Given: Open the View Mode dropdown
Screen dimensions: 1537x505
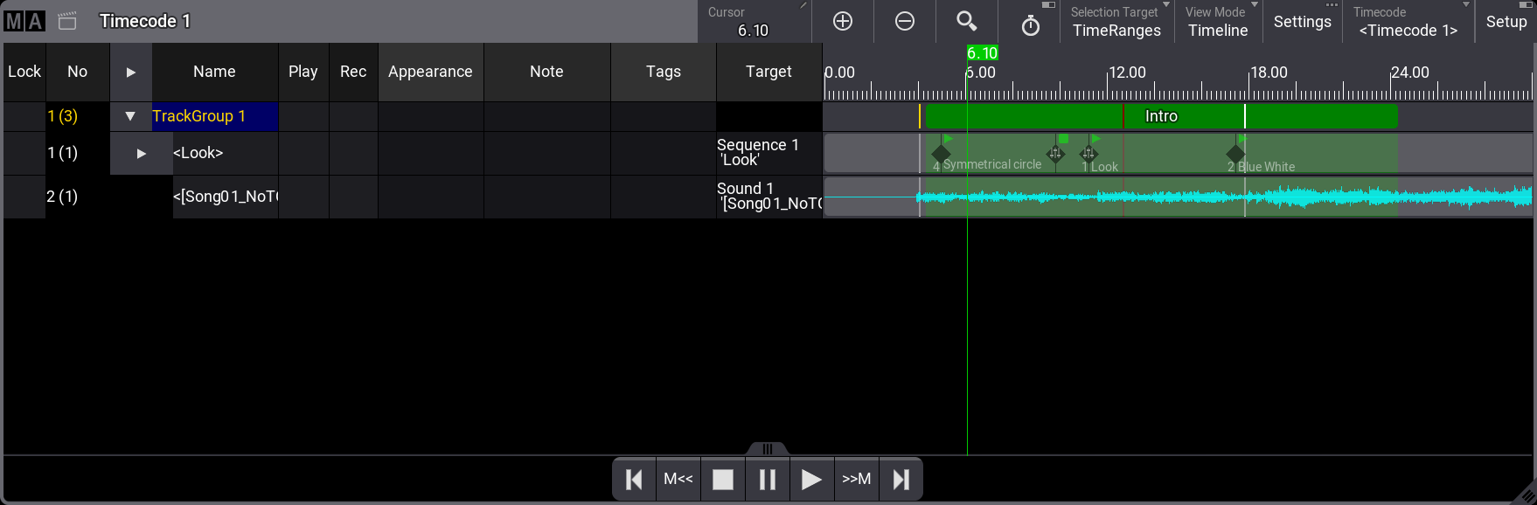Looking at the screenshot, I should tap(1218, 22).
